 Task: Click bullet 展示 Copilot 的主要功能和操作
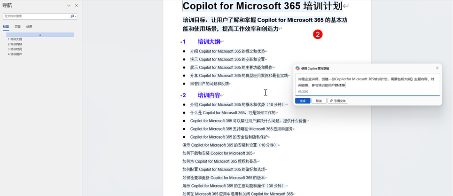[x=231, y=67]
